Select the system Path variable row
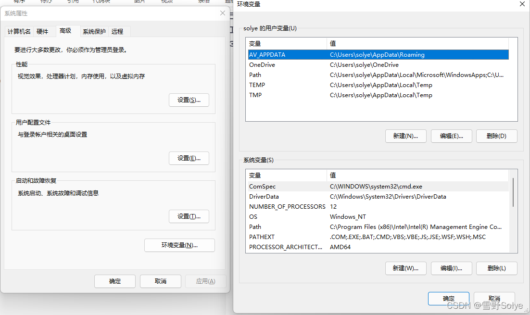Viewport: 530px width, 315px height. pyautogui.click(x=378, y=227)
